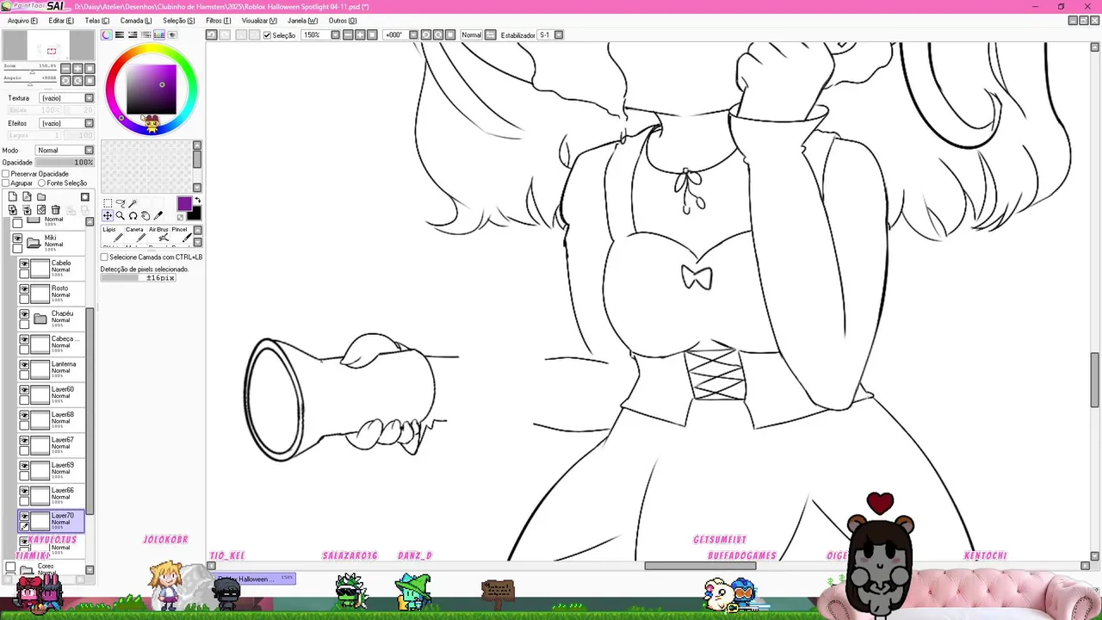Show the color mixer panel

point(146,35)
